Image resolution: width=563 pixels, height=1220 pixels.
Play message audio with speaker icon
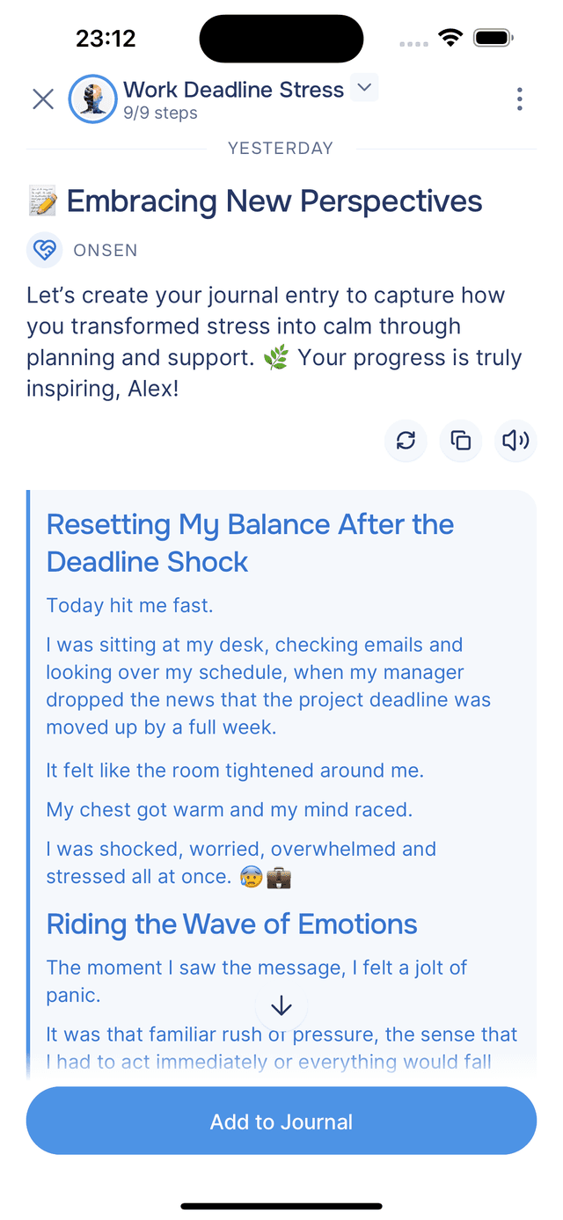click(x=515, y=441)
